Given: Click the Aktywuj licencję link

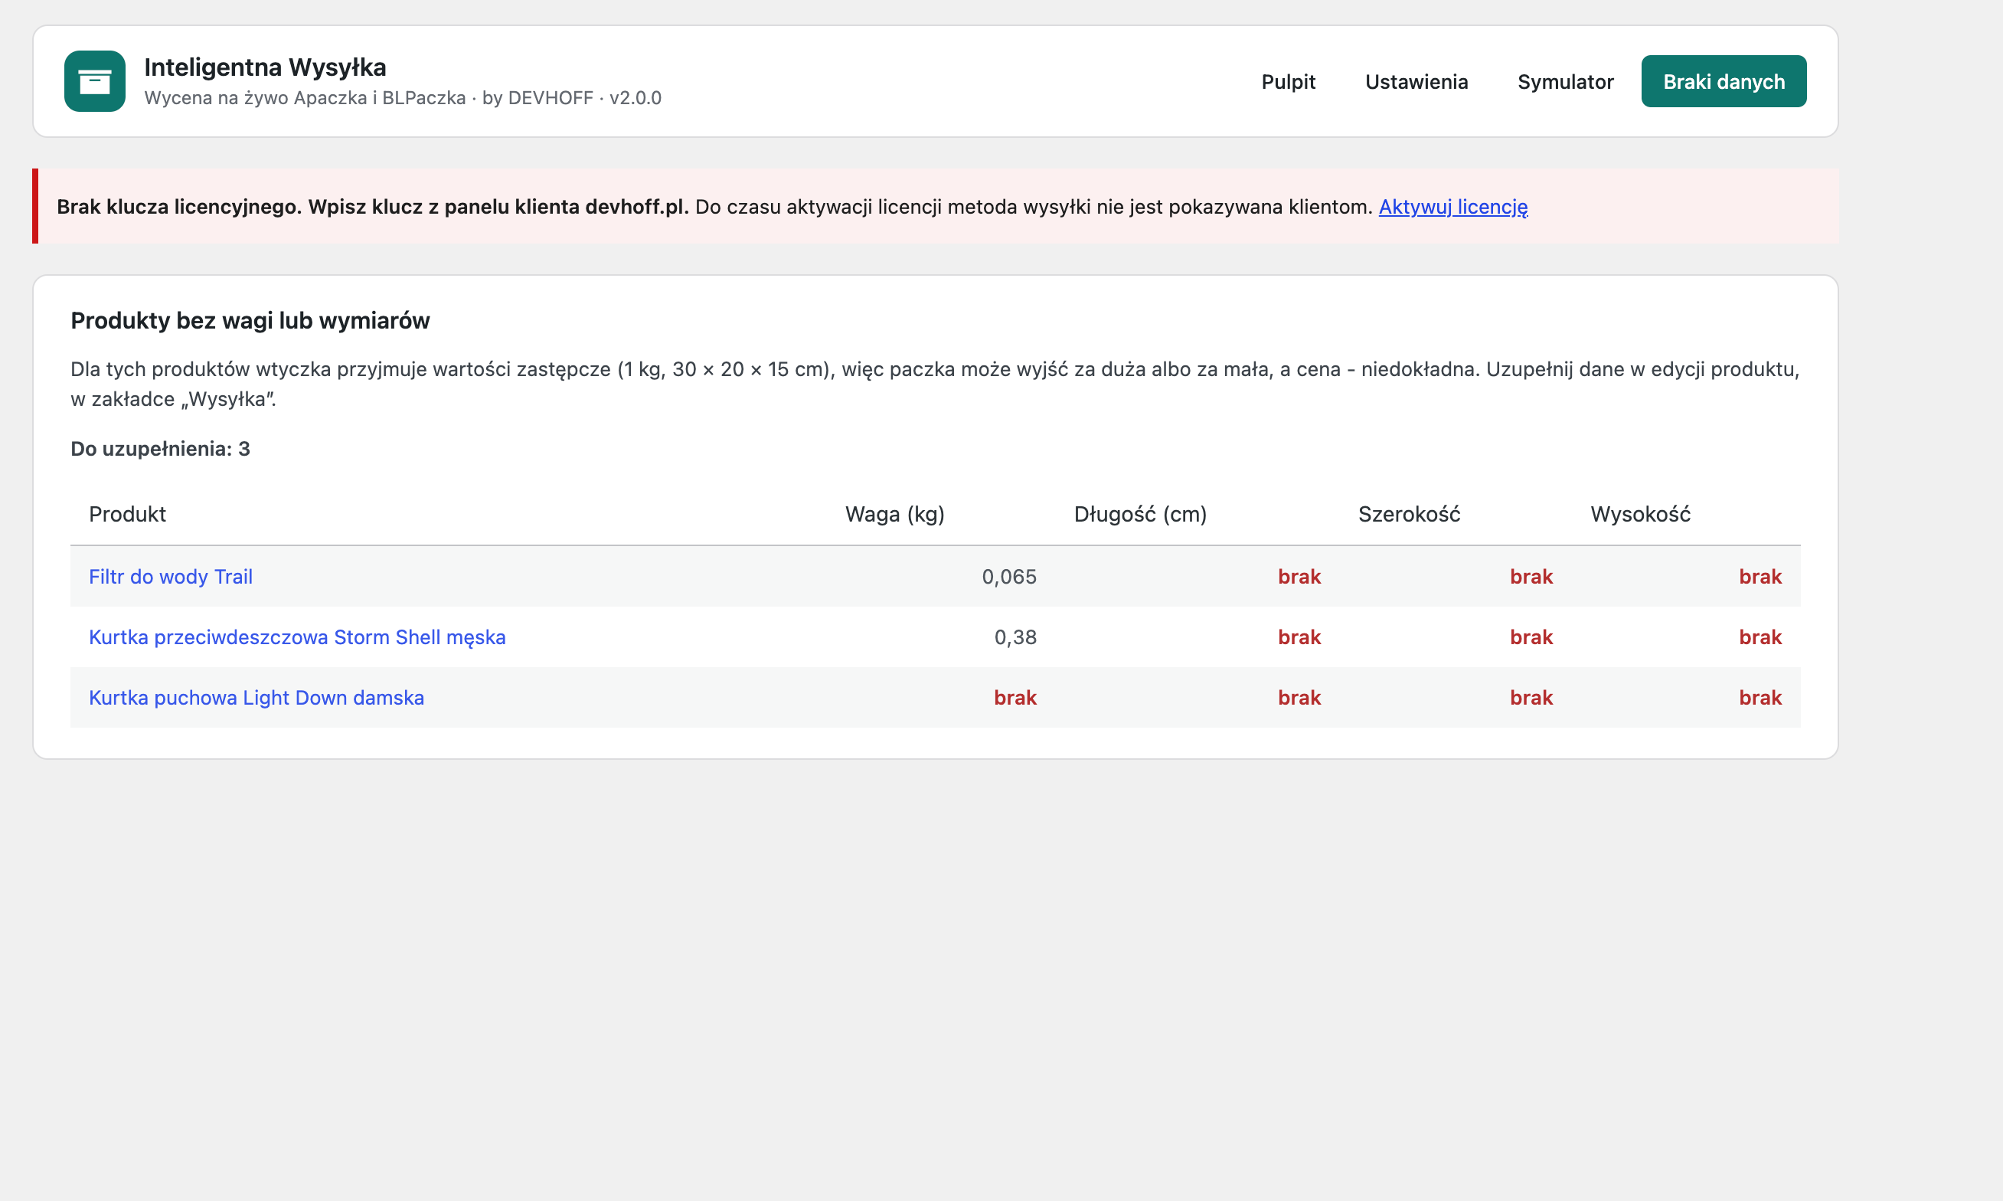Looking at the screenshot, I should click(1452, 206).
